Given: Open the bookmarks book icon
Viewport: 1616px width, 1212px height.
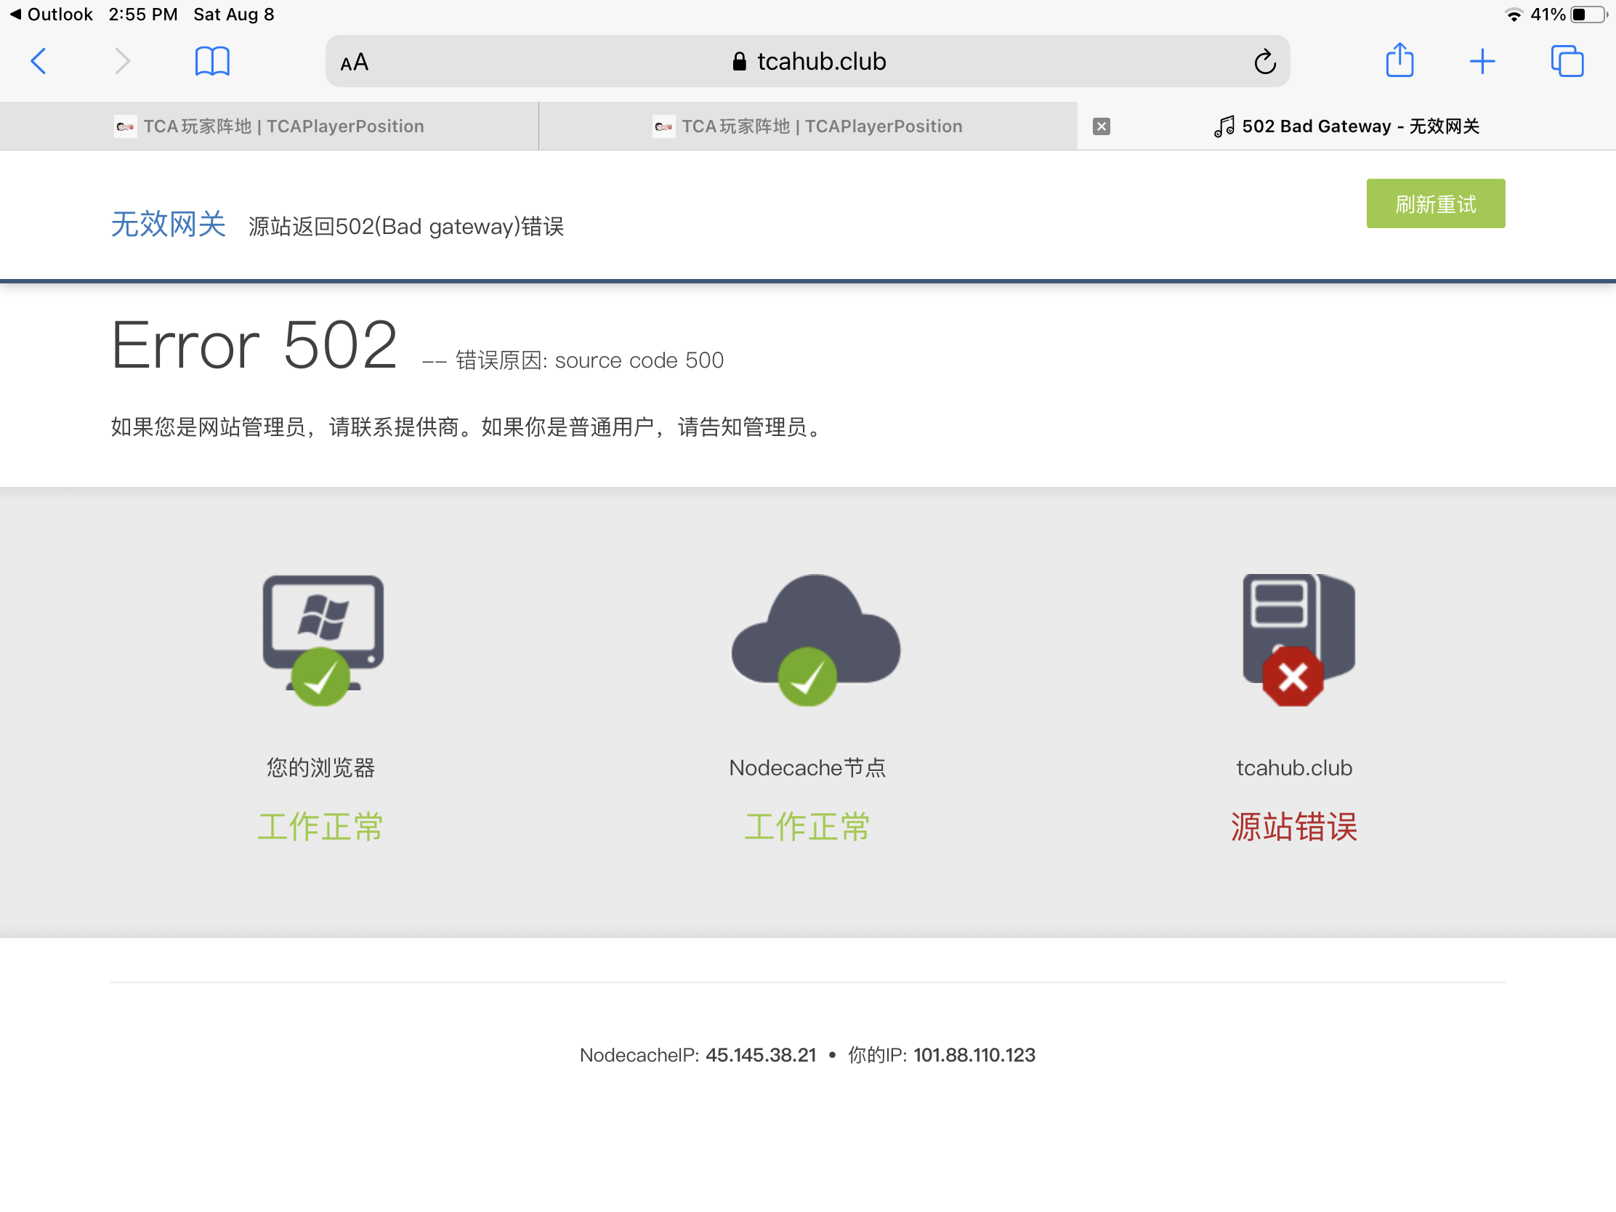Looking at the screenshot, I should click(x=213, y=61).
